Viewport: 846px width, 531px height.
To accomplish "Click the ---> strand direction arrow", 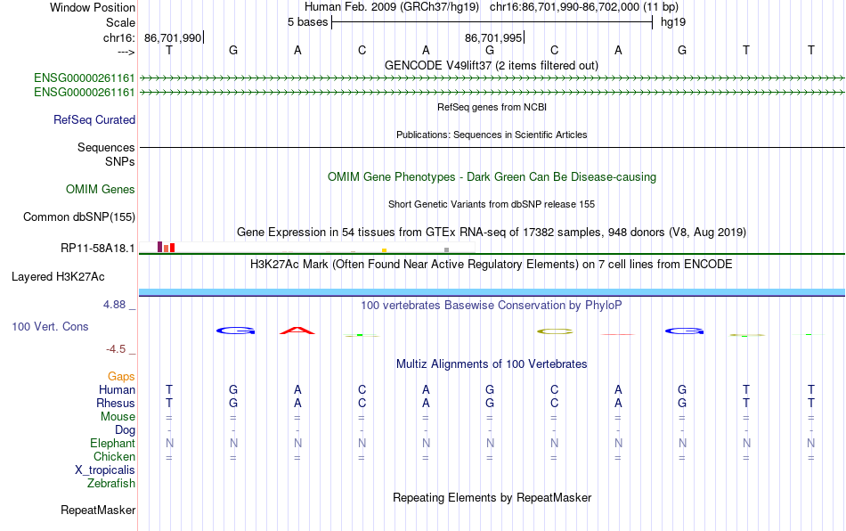I will coord(126,52).
